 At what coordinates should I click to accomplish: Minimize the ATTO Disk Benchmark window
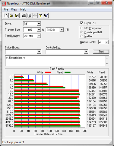(91, 3)
